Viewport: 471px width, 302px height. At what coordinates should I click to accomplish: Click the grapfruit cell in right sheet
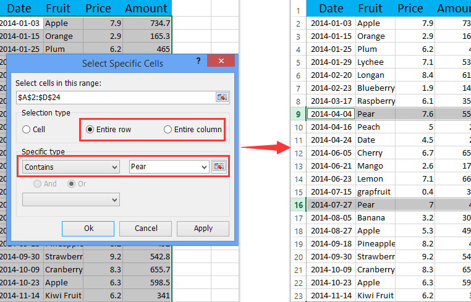(x=375, y=192)
